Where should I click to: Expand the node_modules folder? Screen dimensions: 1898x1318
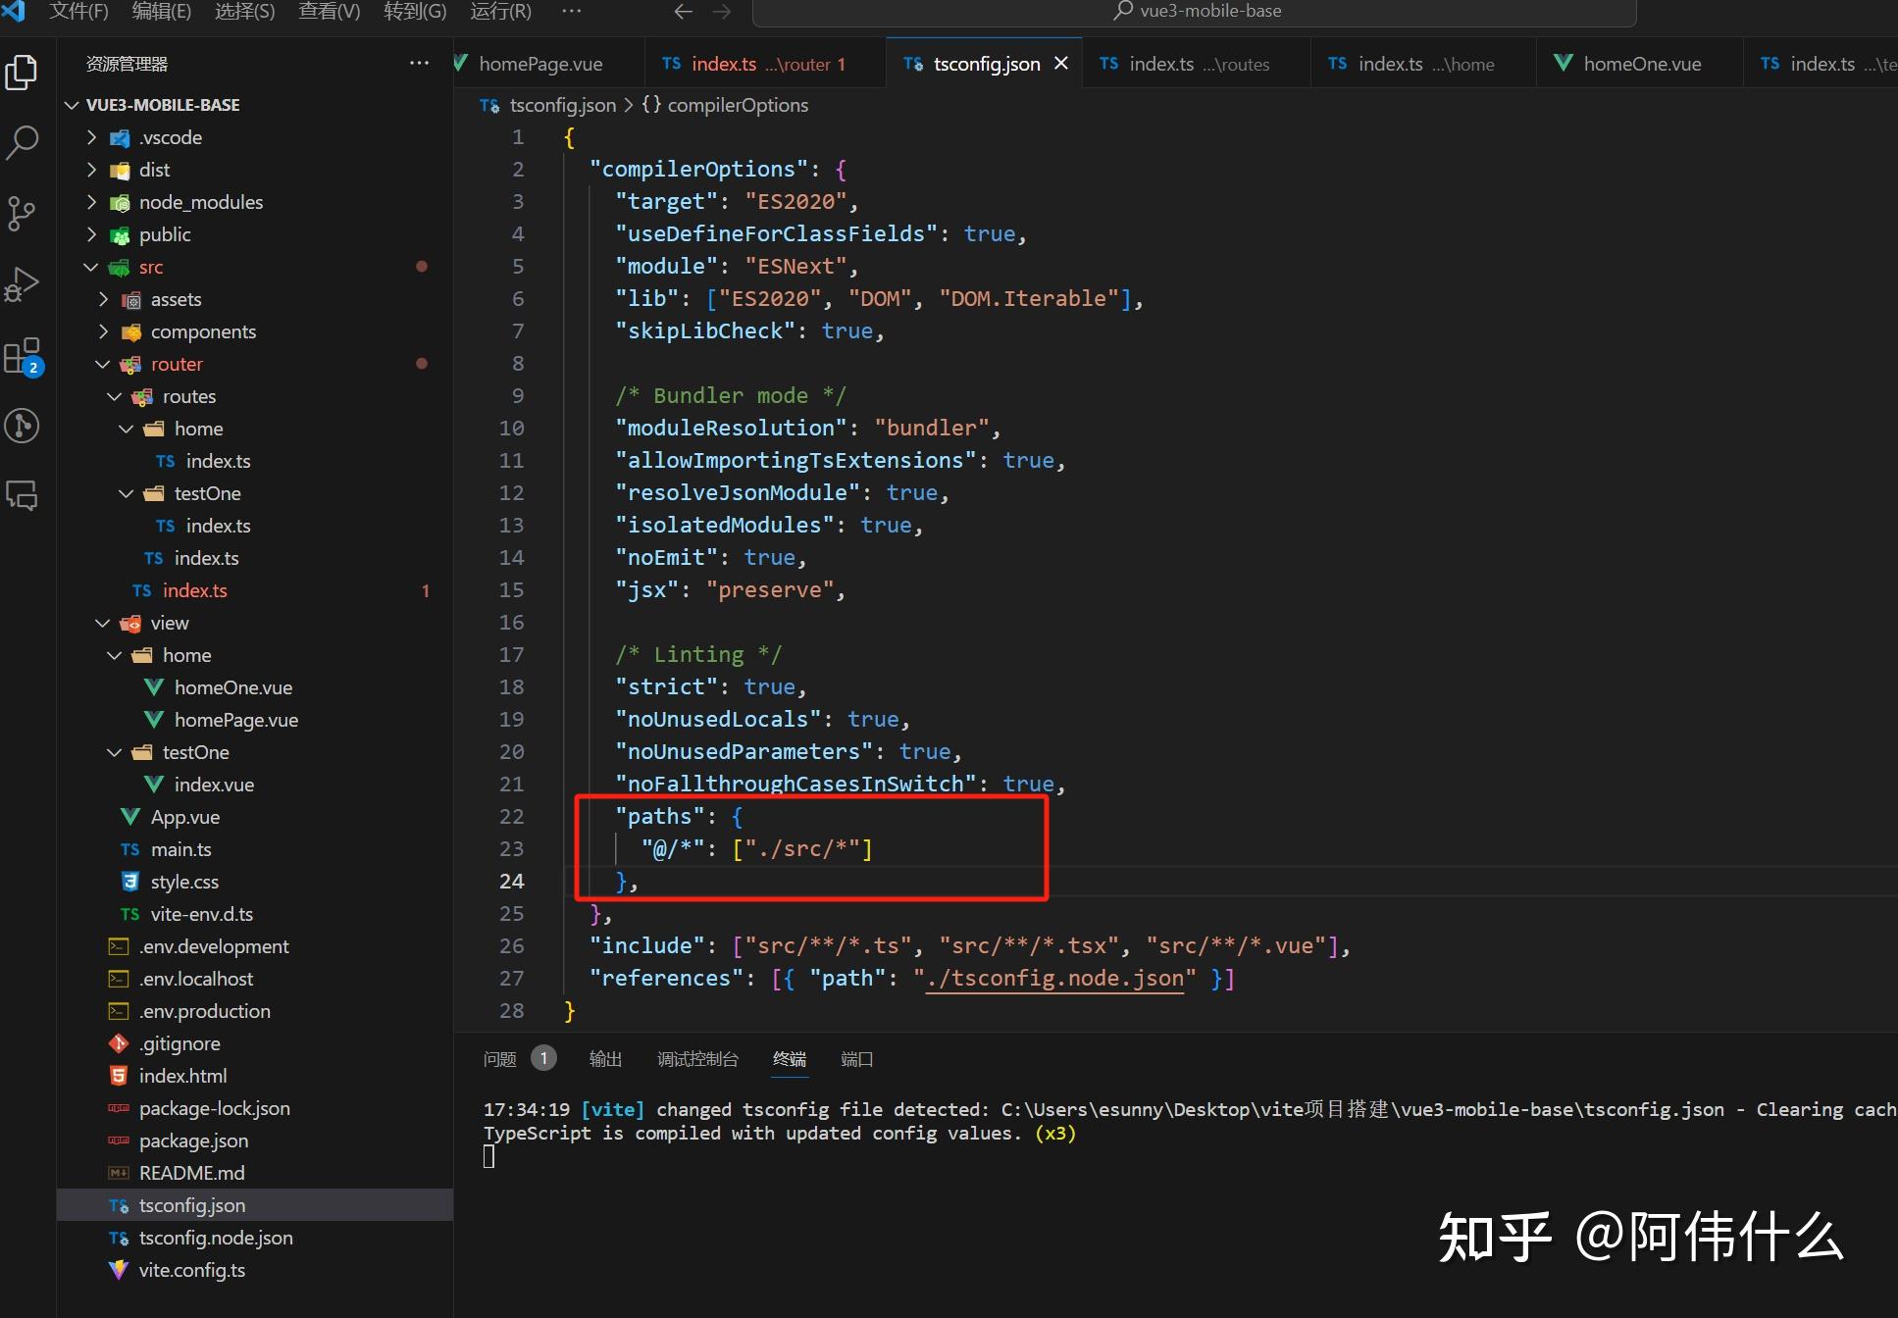click(90, 202)
